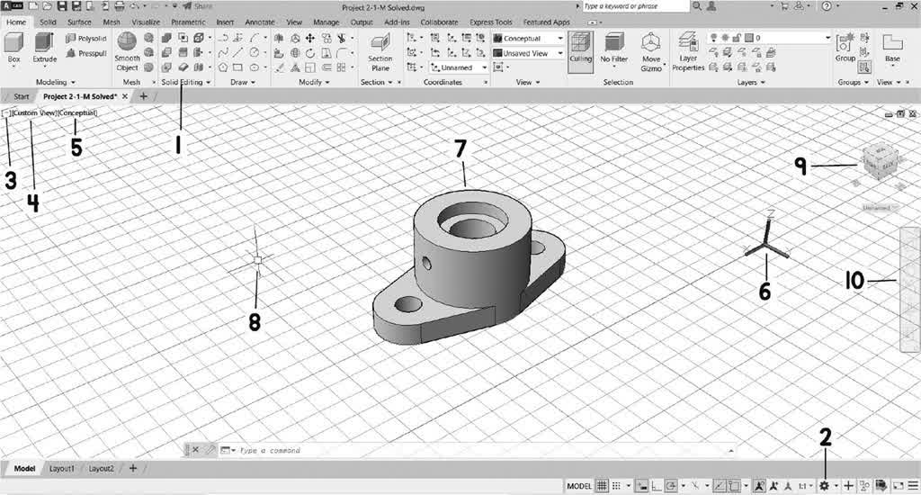Open a new drawing tab with plus
This screenshot has width=921, height=495.
pyautogui.click(x=143, y=96)
